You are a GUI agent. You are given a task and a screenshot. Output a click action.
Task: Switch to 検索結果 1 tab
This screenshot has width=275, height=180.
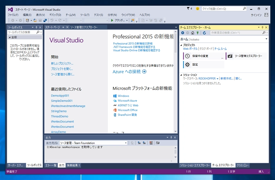(73, 165)
